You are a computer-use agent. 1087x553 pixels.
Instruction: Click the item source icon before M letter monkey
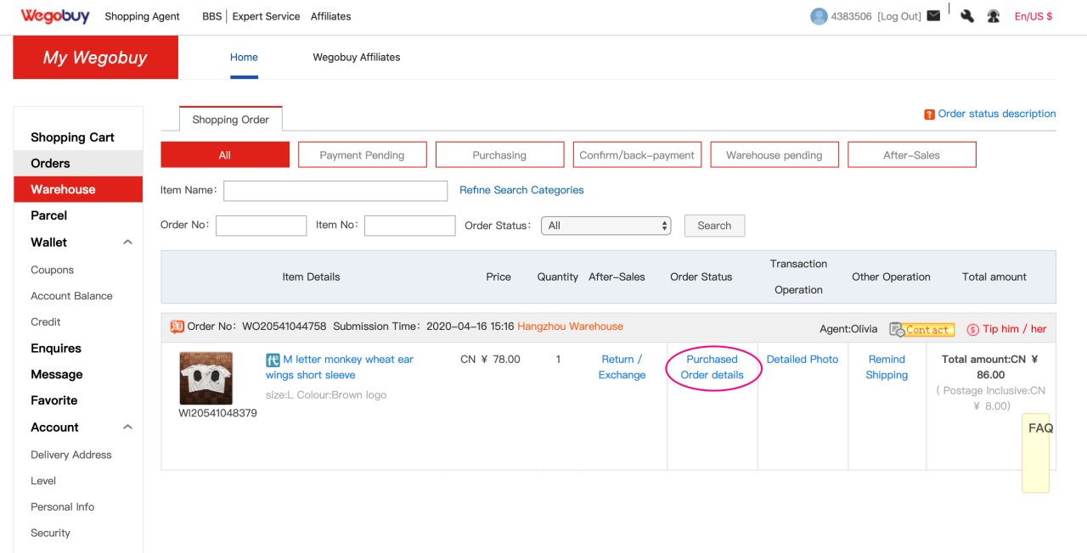click(x=273, y=360)
